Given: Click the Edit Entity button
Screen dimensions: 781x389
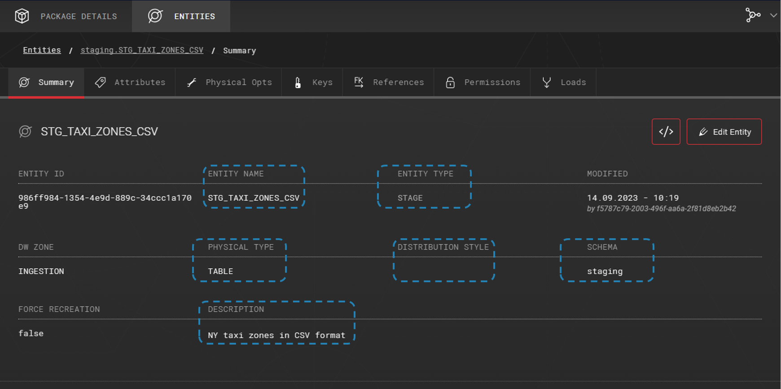Looking at the screenshot, I should pyautogui.click(x=724, y=131).
